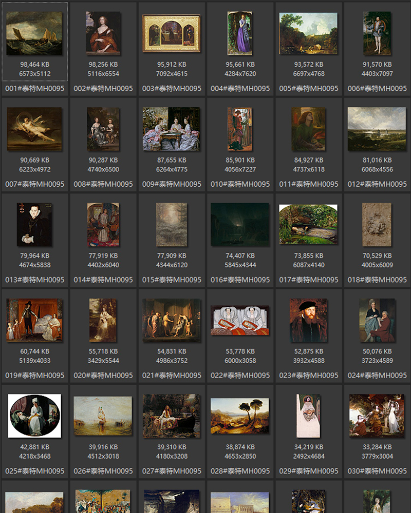Open the golden landscape with tall trees
The height and width of the screenshot is (513, 411).
tap(240, 416)
